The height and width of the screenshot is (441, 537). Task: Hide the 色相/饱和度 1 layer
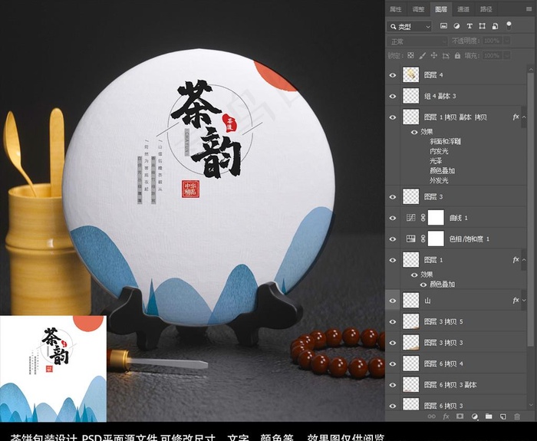click(393, 239)
